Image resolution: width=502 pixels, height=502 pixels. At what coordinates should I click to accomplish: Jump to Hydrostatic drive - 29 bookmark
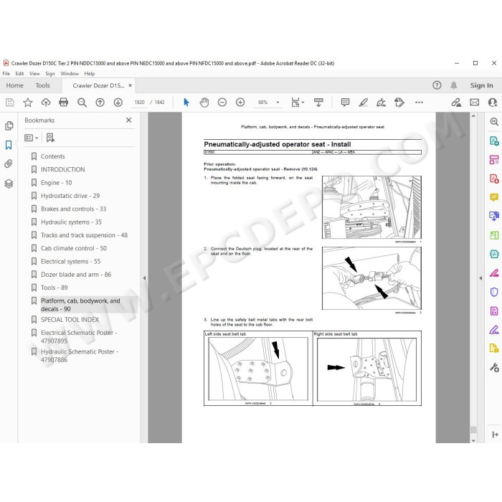coord(70,196)
